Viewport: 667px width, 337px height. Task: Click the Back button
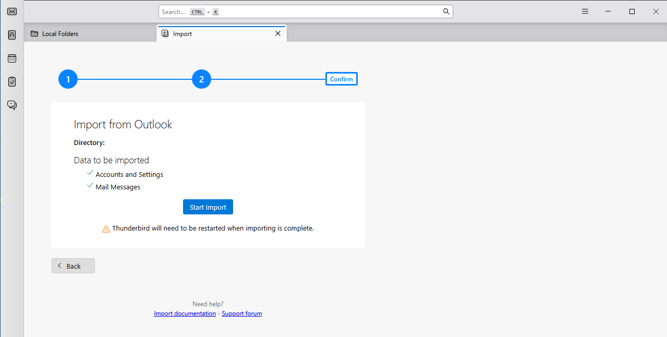[x=73, y=266]
